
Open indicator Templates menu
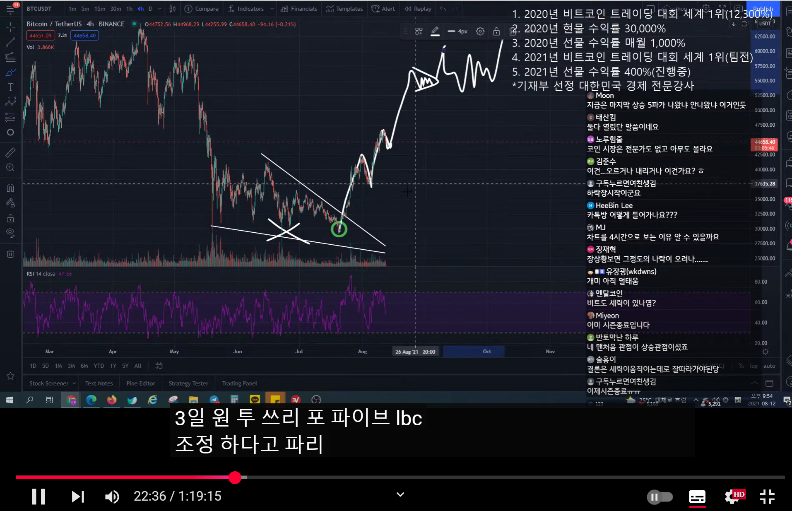pyautogui.click(x=344, y=9)
